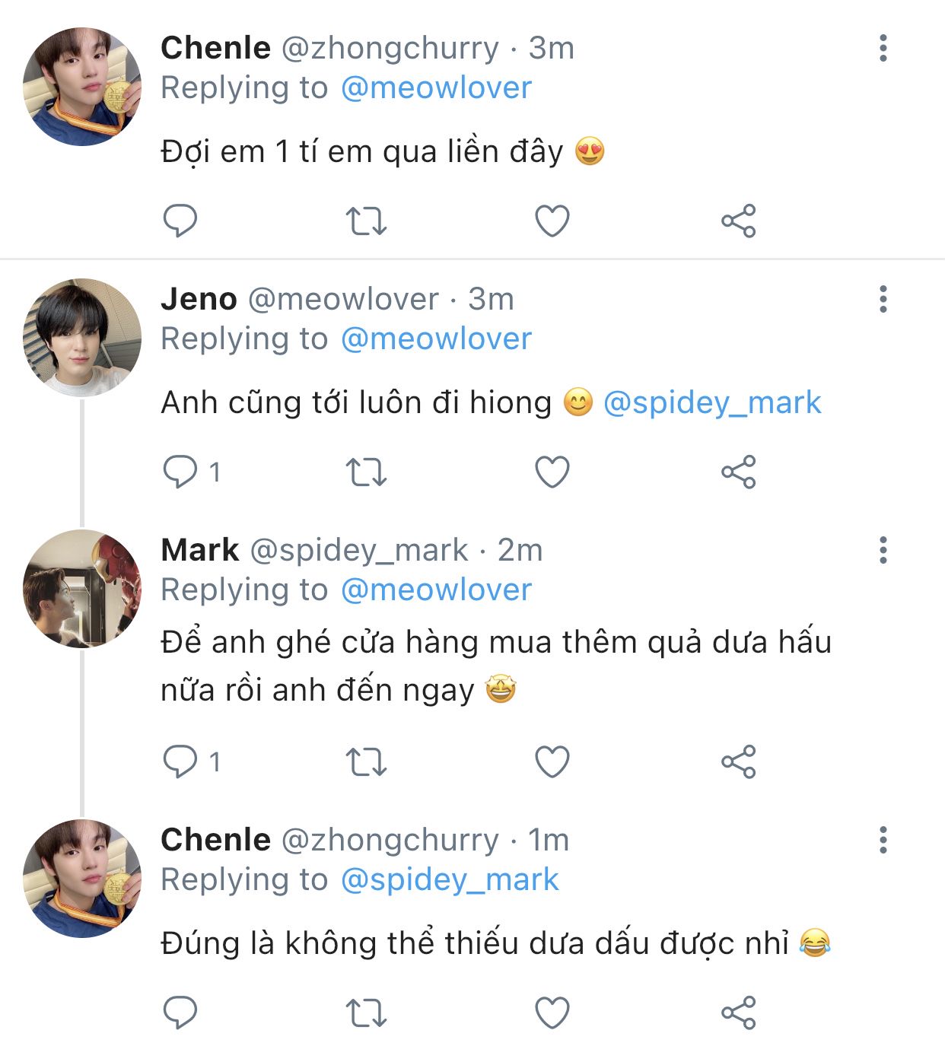Open Mark's profile picture
The width and height of the screenshot is (945, 1046).
click(82, 589)
